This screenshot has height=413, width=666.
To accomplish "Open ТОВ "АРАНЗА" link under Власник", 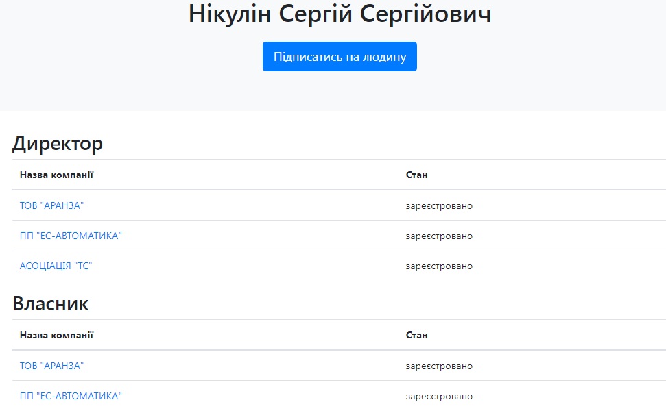I will (51, 366).
